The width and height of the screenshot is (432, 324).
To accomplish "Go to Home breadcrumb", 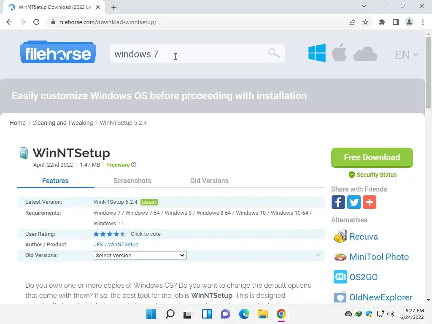I will point(18,123).
